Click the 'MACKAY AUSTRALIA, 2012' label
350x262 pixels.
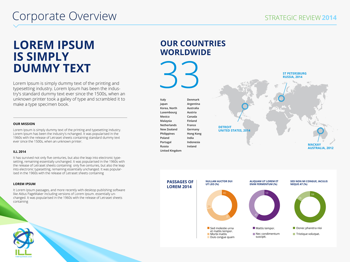pyautogui.click(x=321, y=146)
